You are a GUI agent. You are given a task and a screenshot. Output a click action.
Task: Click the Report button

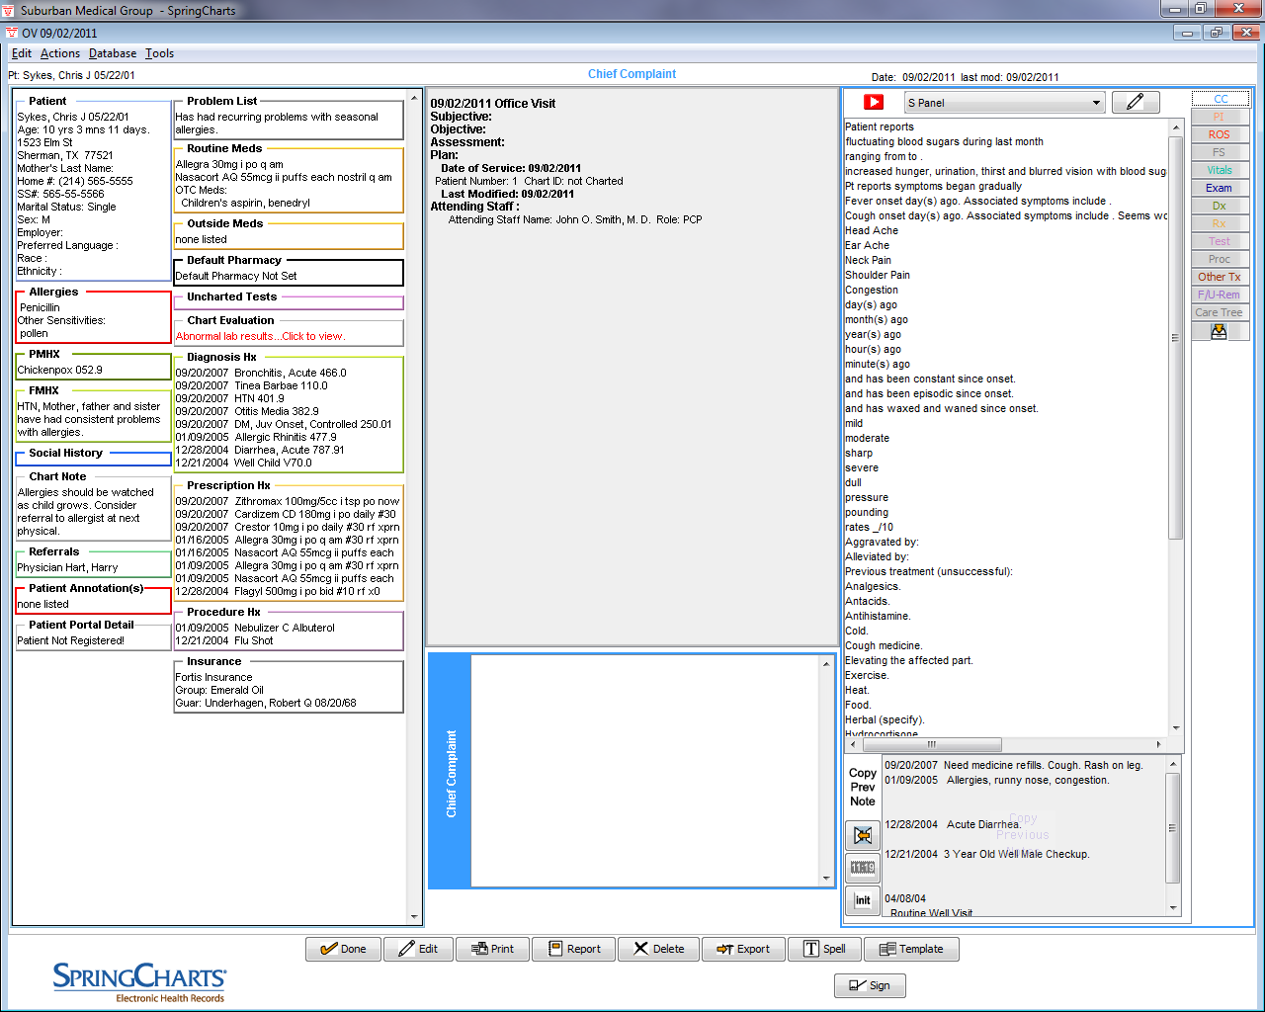tap(573, 949)
